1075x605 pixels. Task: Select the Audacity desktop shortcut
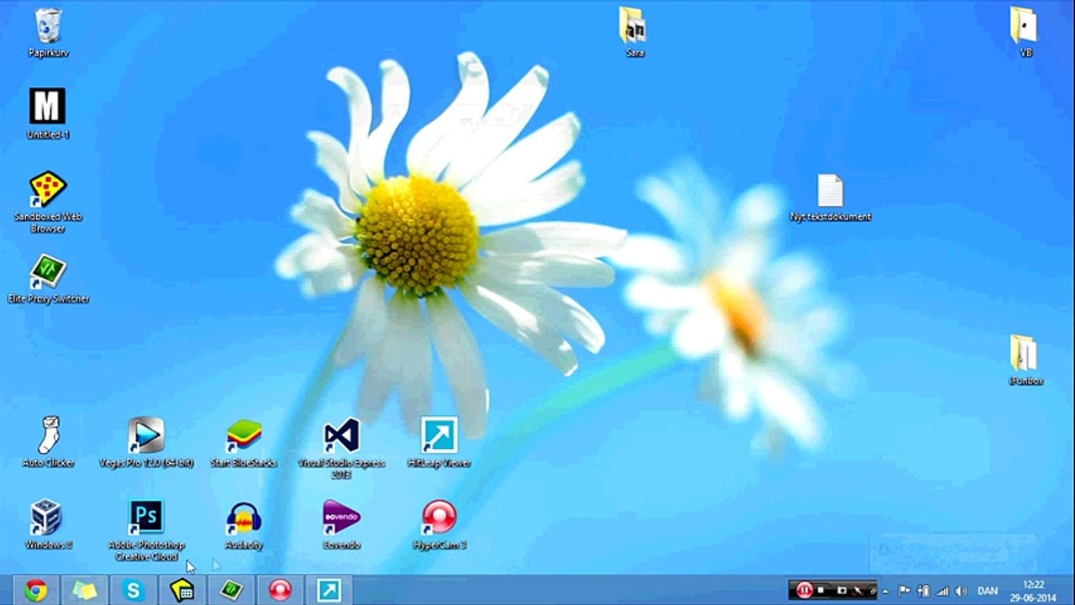[244, 525]
